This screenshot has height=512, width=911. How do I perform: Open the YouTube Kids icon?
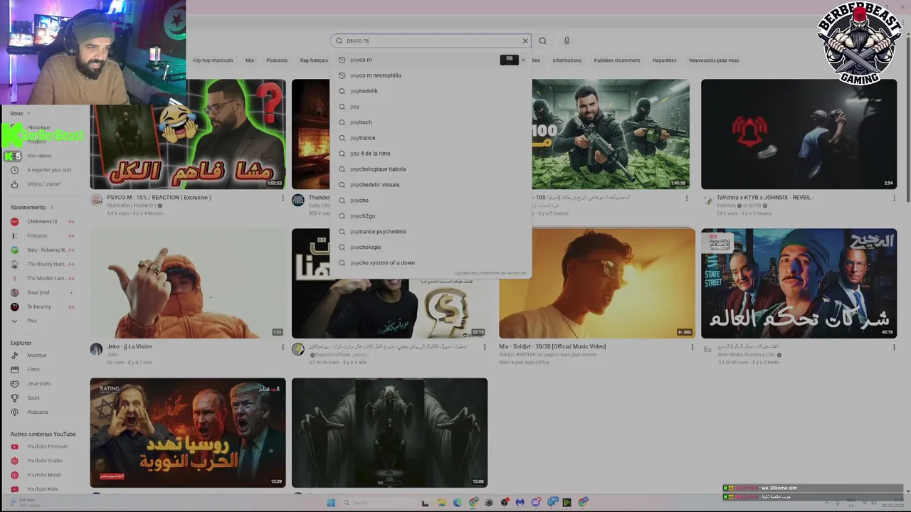14,489
